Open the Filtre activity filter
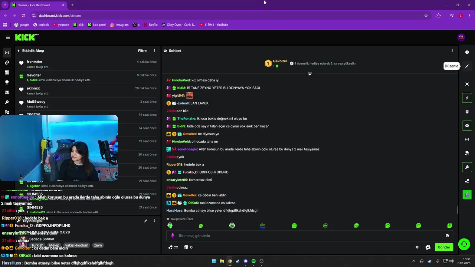This screenshot has width=475, height=267. (x=142, y=51)
